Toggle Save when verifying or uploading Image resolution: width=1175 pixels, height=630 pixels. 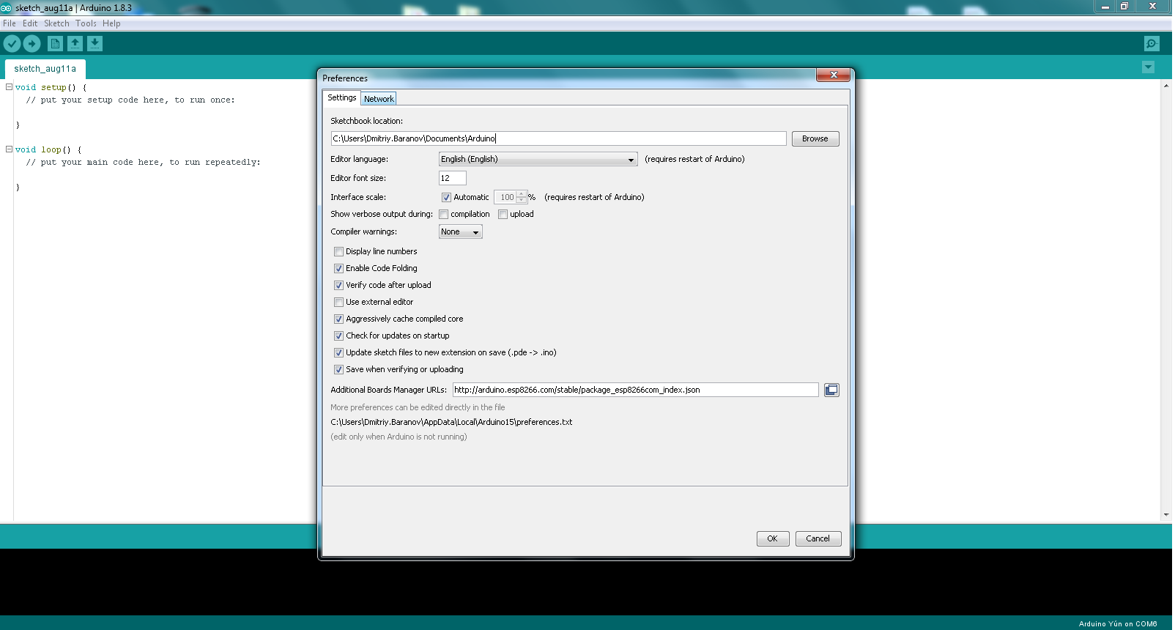click(338, 369)
